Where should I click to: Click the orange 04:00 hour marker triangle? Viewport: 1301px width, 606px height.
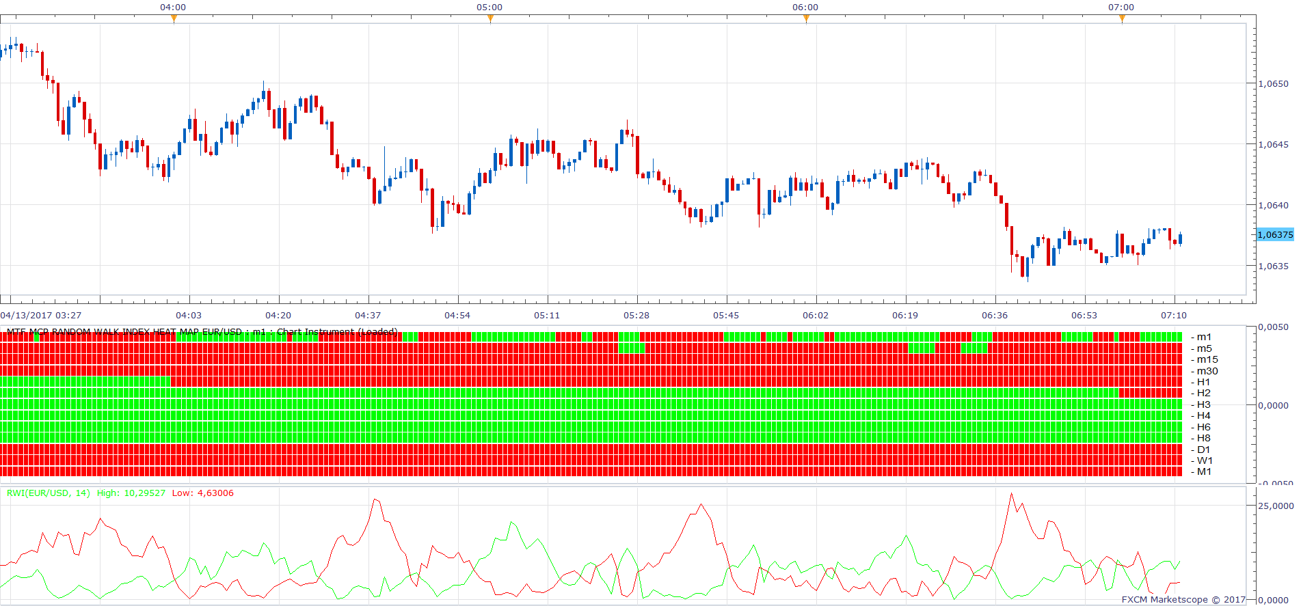pos(174,19)
